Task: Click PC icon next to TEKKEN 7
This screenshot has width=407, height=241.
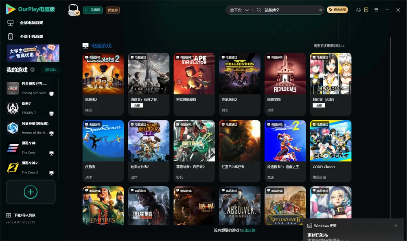Action: click(51, 114)
